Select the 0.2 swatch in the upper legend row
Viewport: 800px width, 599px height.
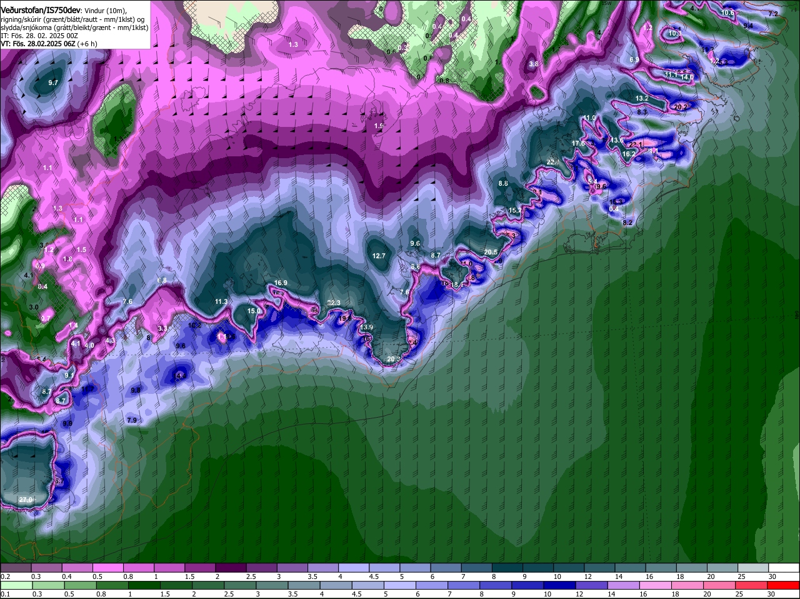coord(16,568)
